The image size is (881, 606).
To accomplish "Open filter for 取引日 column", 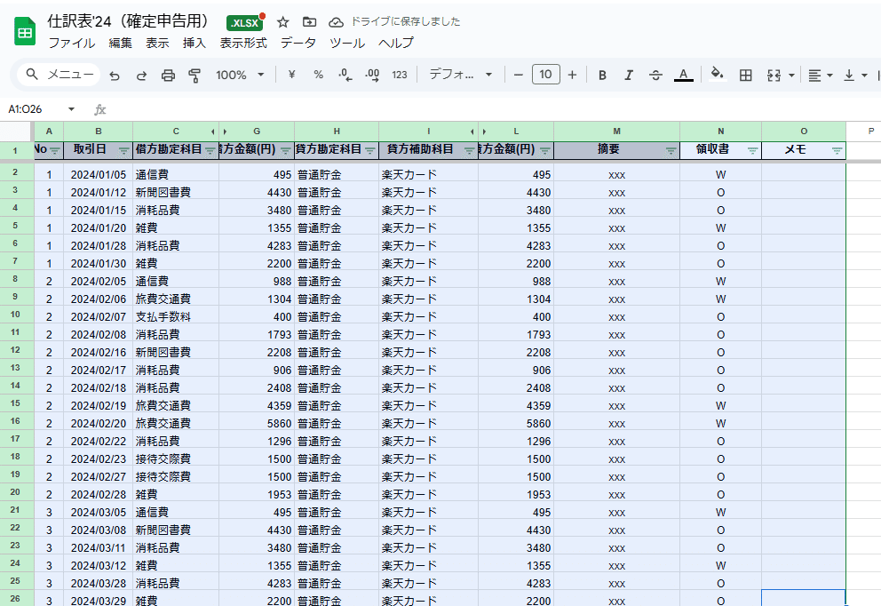I will [123, 150].
